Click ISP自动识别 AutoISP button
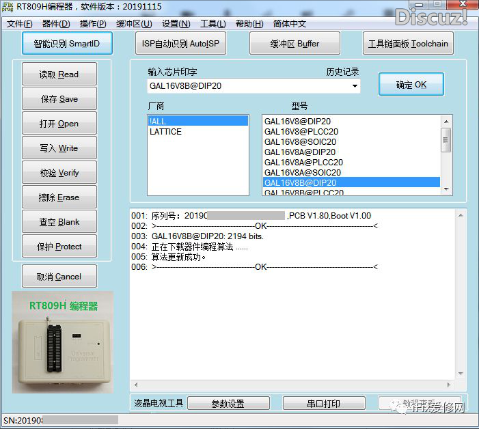 point(180,43)
